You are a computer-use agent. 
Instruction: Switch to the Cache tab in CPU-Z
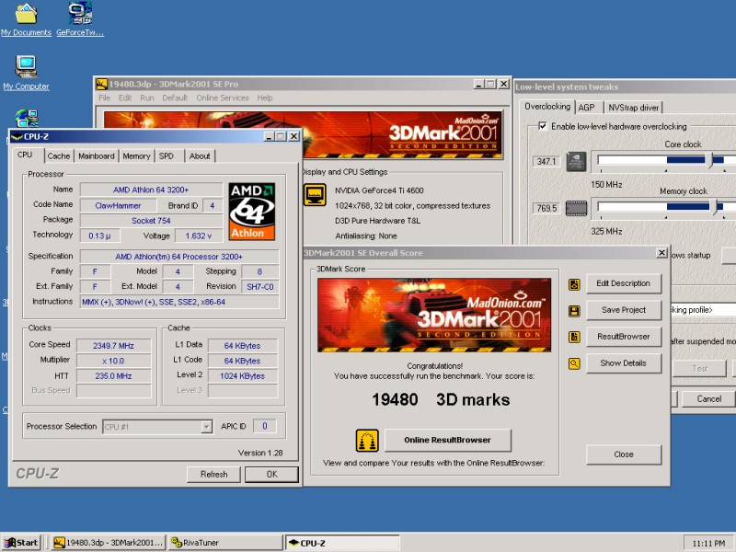(x=59, y=156)
